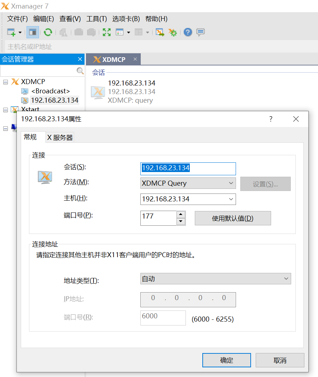
Task: Click the Xconfig gear icon in toolbar
Action: [x=173, y=32]
